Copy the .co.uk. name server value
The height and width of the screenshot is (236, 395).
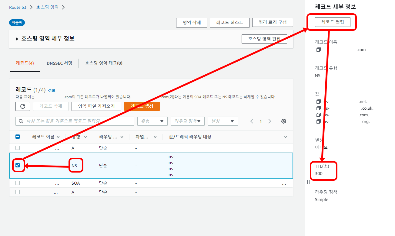pyautogui.click(x=318, y=108)
